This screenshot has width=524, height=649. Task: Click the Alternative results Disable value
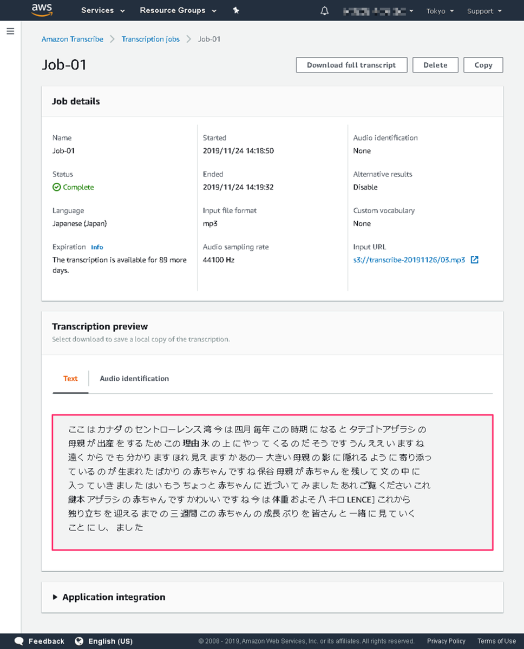pyautogui.click(x=365, y=187)
